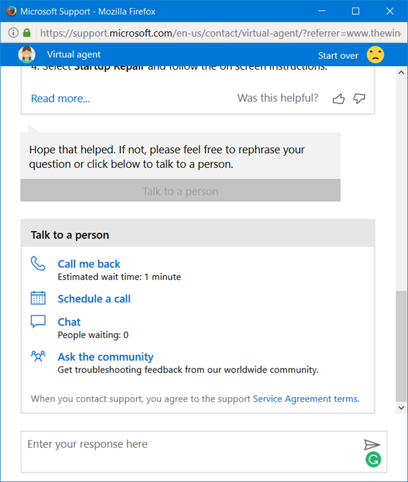Open Ask the community link
This screenshot has width=408, height=482.
point(105,357)
